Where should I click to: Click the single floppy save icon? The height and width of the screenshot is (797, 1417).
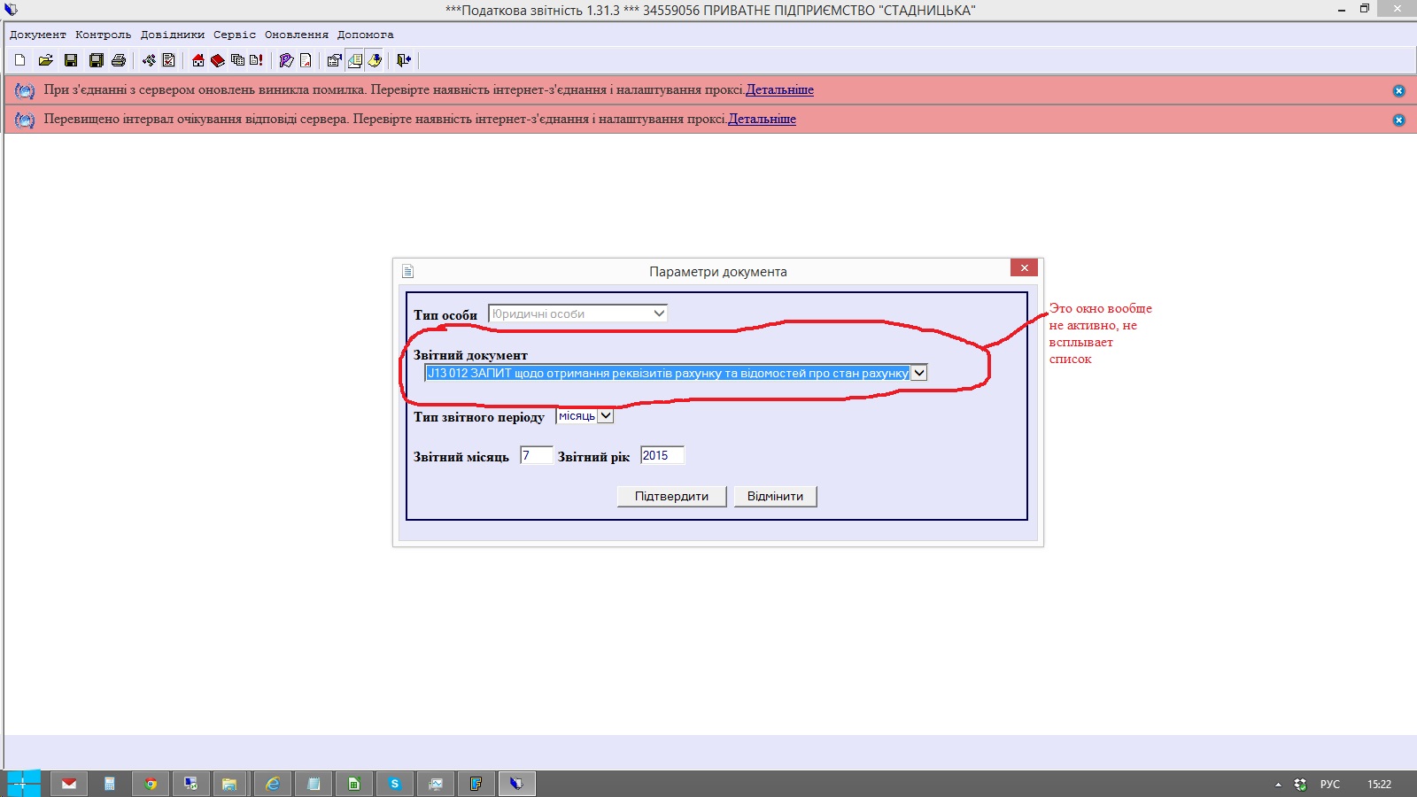(71, 60)
